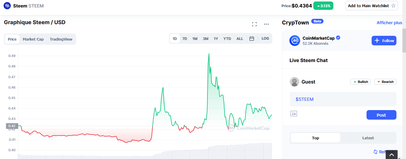Open the Afficher plus link
The height and width of the screenshot is (159, 406).
click(389, 23)
